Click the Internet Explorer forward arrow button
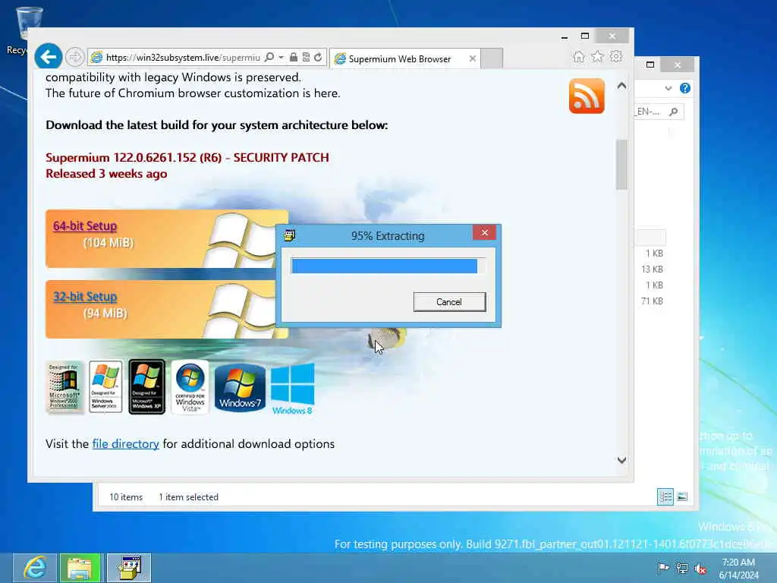This screenshot has height=583, width=777. pos(75,58)
